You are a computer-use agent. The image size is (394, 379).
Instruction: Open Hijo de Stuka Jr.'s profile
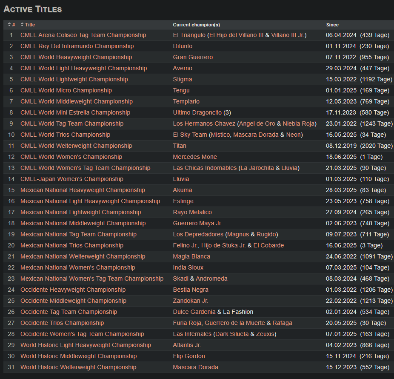[x=223, y=245]
